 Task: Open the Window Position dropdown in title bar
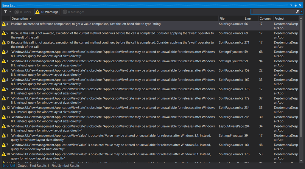pyautogui.click(x=291, y=5)
